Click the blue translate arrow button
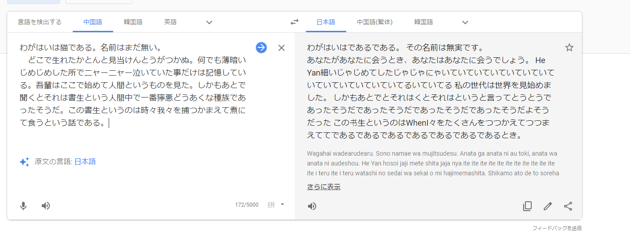This screenshot has width=630, height=246. pyautogui.click(x=261, y=48)
